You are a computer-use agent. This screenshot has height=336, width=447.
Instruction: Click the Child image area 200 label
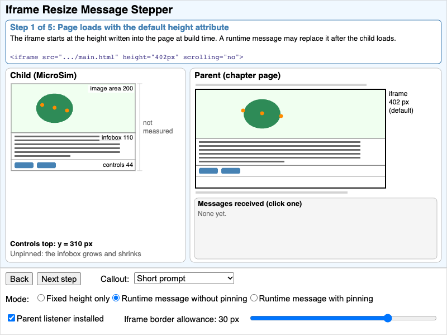(111, 88)
